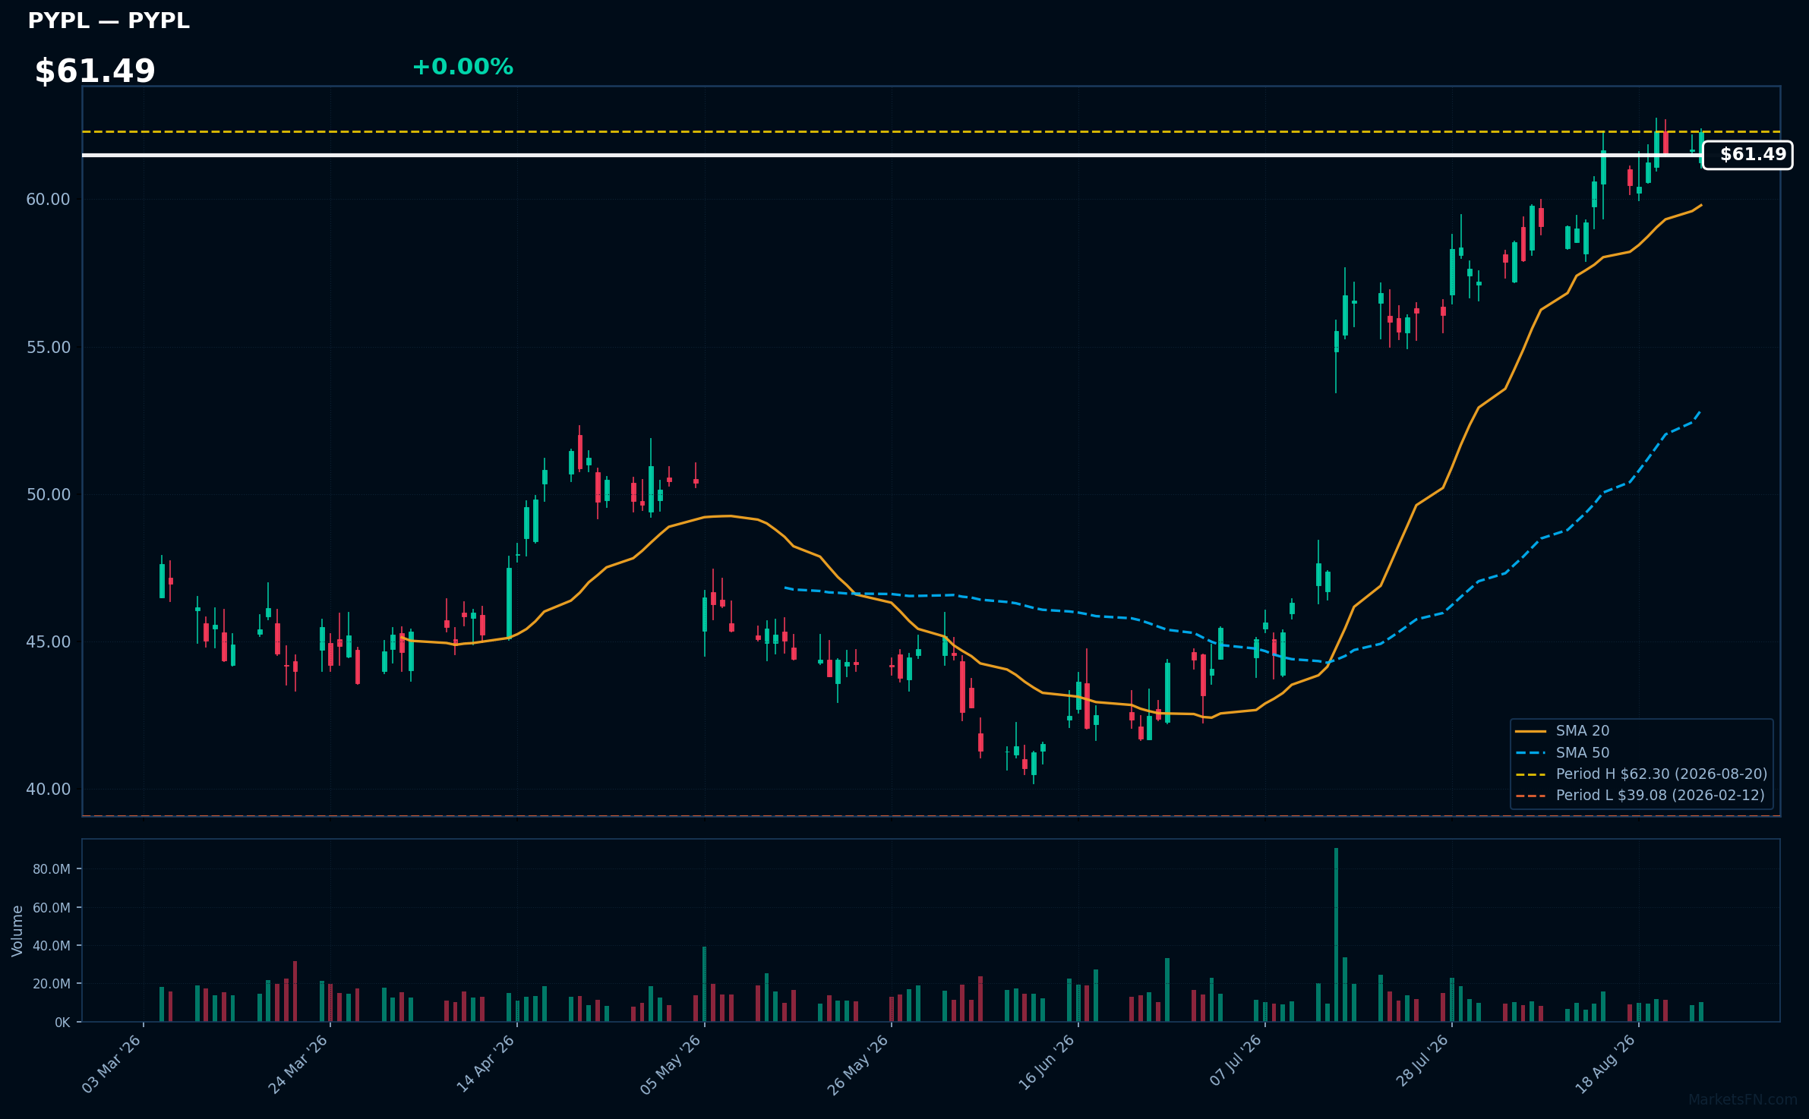The height and width of the screenshot is (1119, 1809).
Task: Click the Volume axis title
Action: click(17, 931)
